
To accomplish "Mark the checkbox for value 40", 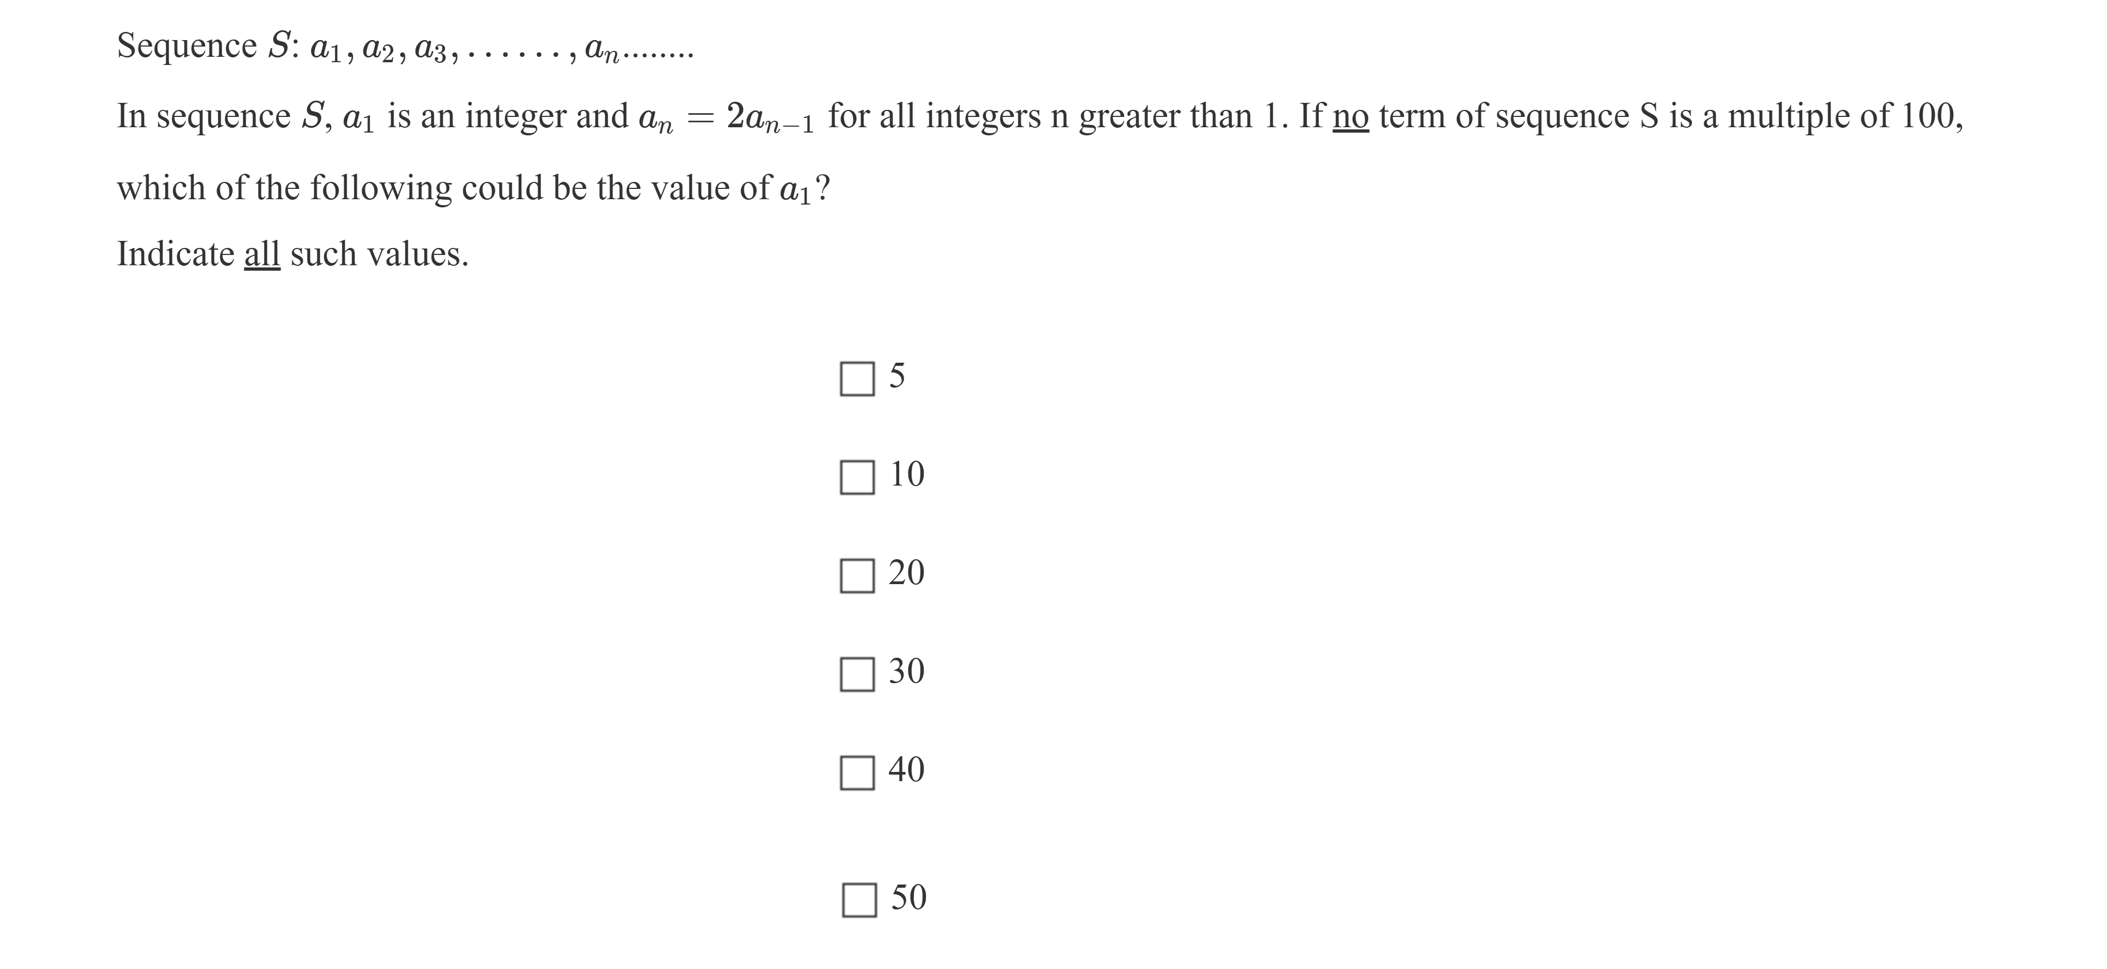I will click(857, 772).
